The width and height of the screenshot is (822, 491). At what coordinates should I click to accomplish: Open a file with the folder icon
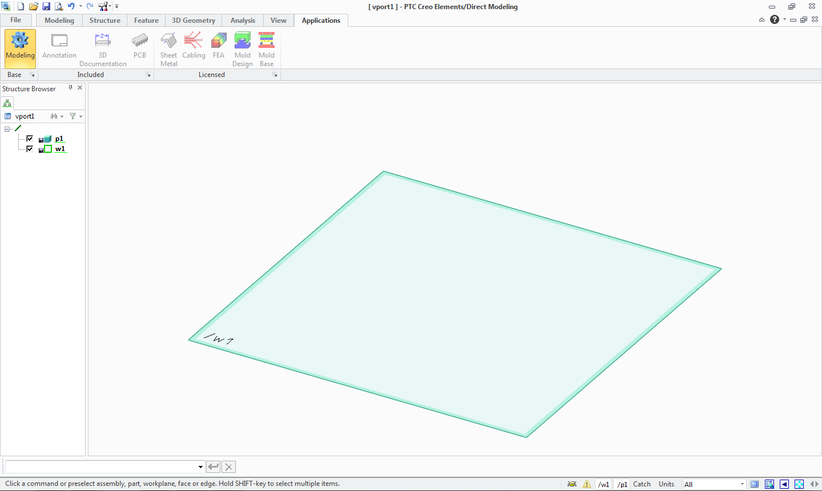(33, 6)
